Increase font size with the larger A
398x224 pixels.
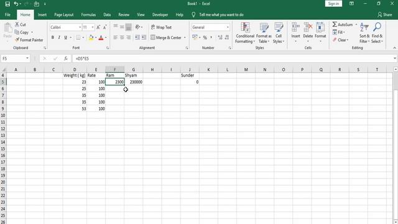pyautogui.click(x=98, y=27)
